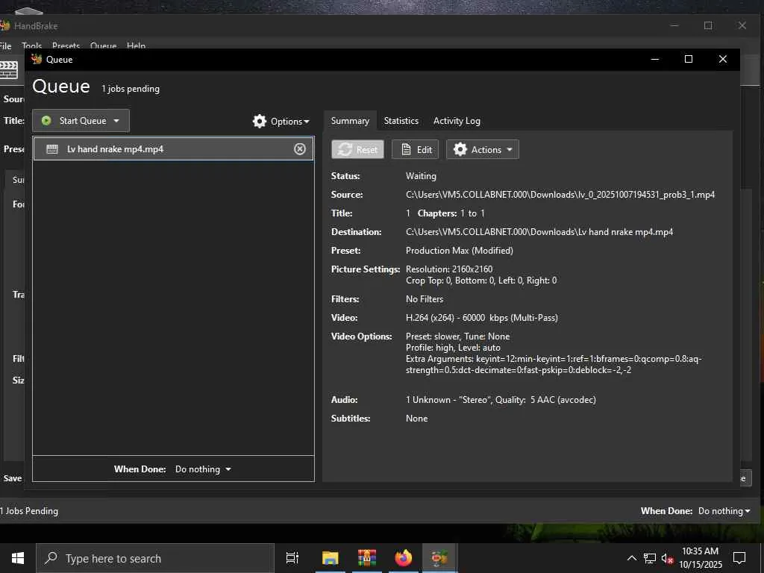The width and height of the screenshot is (764, 573).
Task: Open Queue window When Done dropdown
Action: [x=203, y=469]
